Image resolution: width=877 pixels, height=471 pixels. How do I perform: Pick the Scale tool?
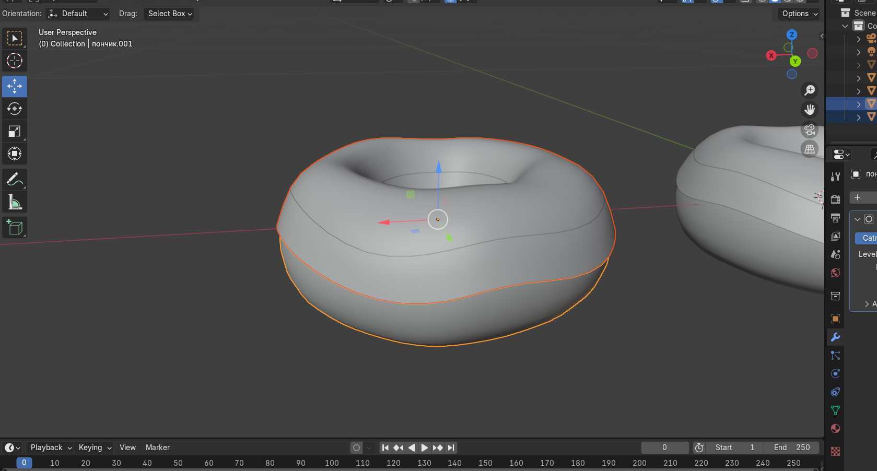click(x=15, y=131)
